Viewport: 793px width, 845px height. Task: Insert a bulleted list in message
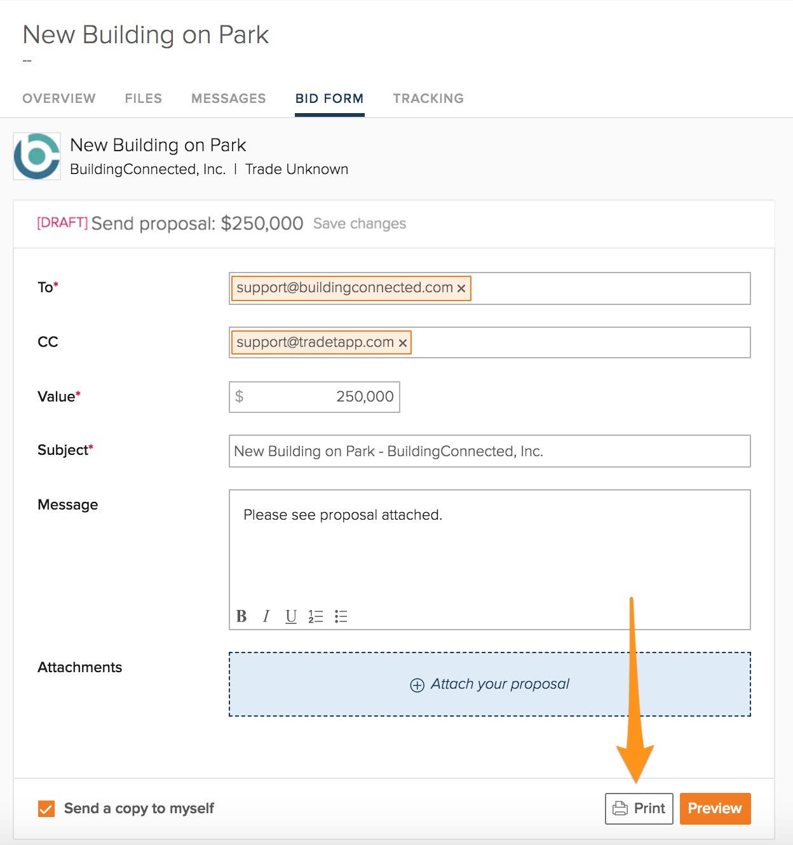[341, 616]
